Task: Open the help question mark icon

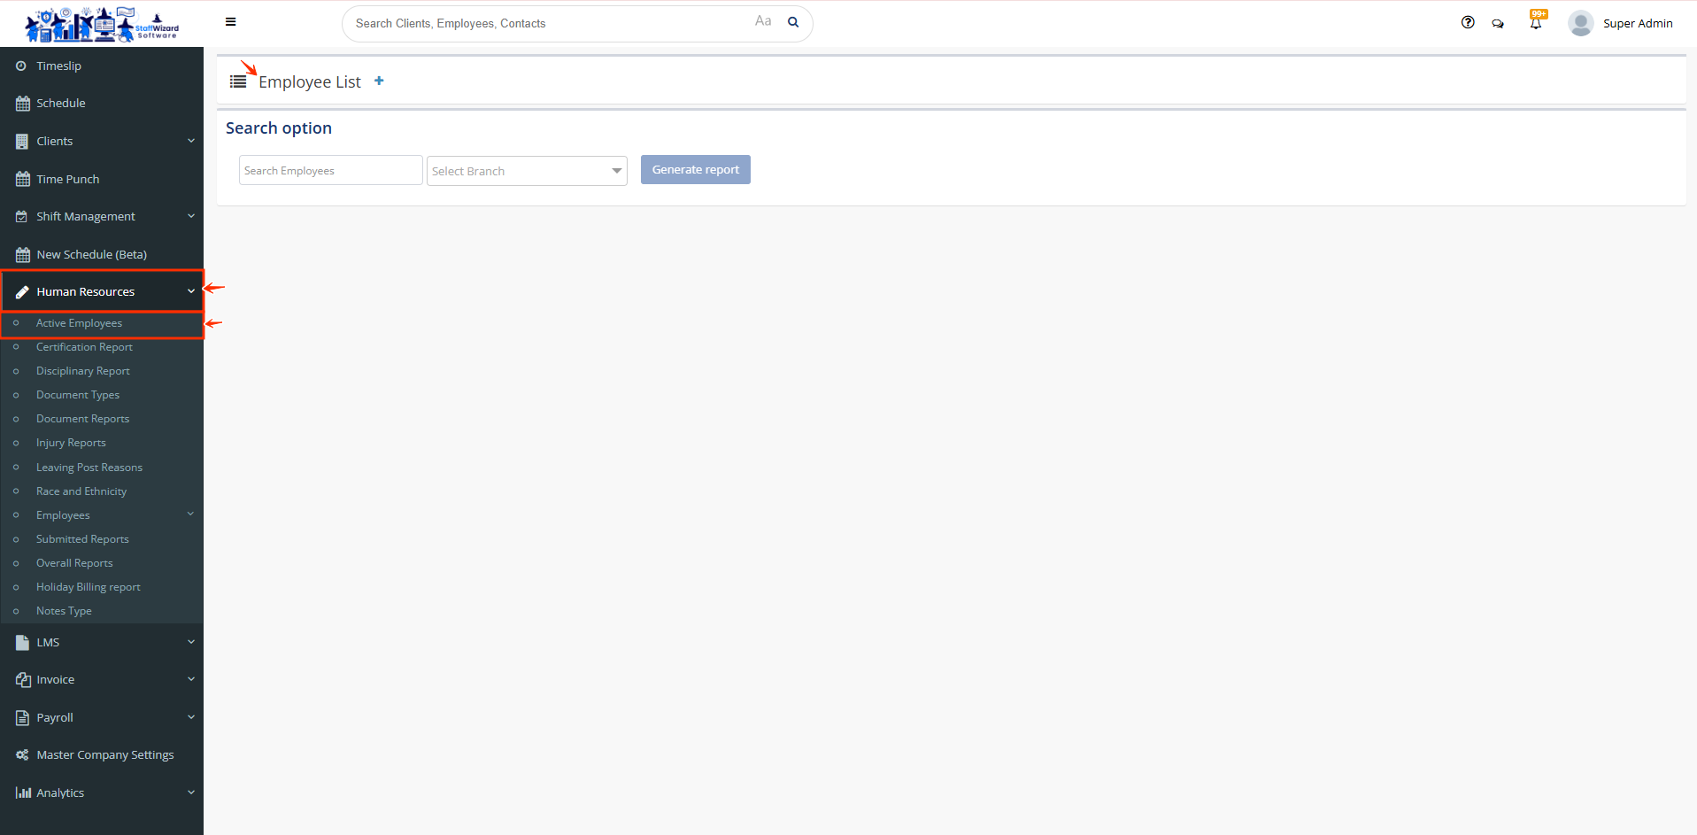Action: pyautogui.click(x=1468, y=23)
